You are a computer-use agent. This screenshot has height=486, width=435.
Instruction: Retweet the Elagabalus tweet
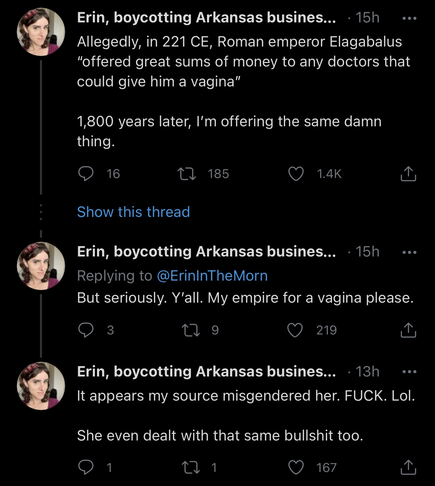point(186,174)
